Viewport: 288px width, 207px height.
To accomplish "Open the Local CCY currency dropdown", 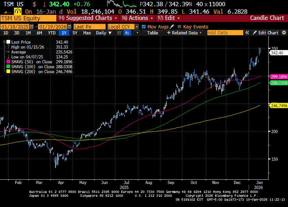I will coord(122,27).
